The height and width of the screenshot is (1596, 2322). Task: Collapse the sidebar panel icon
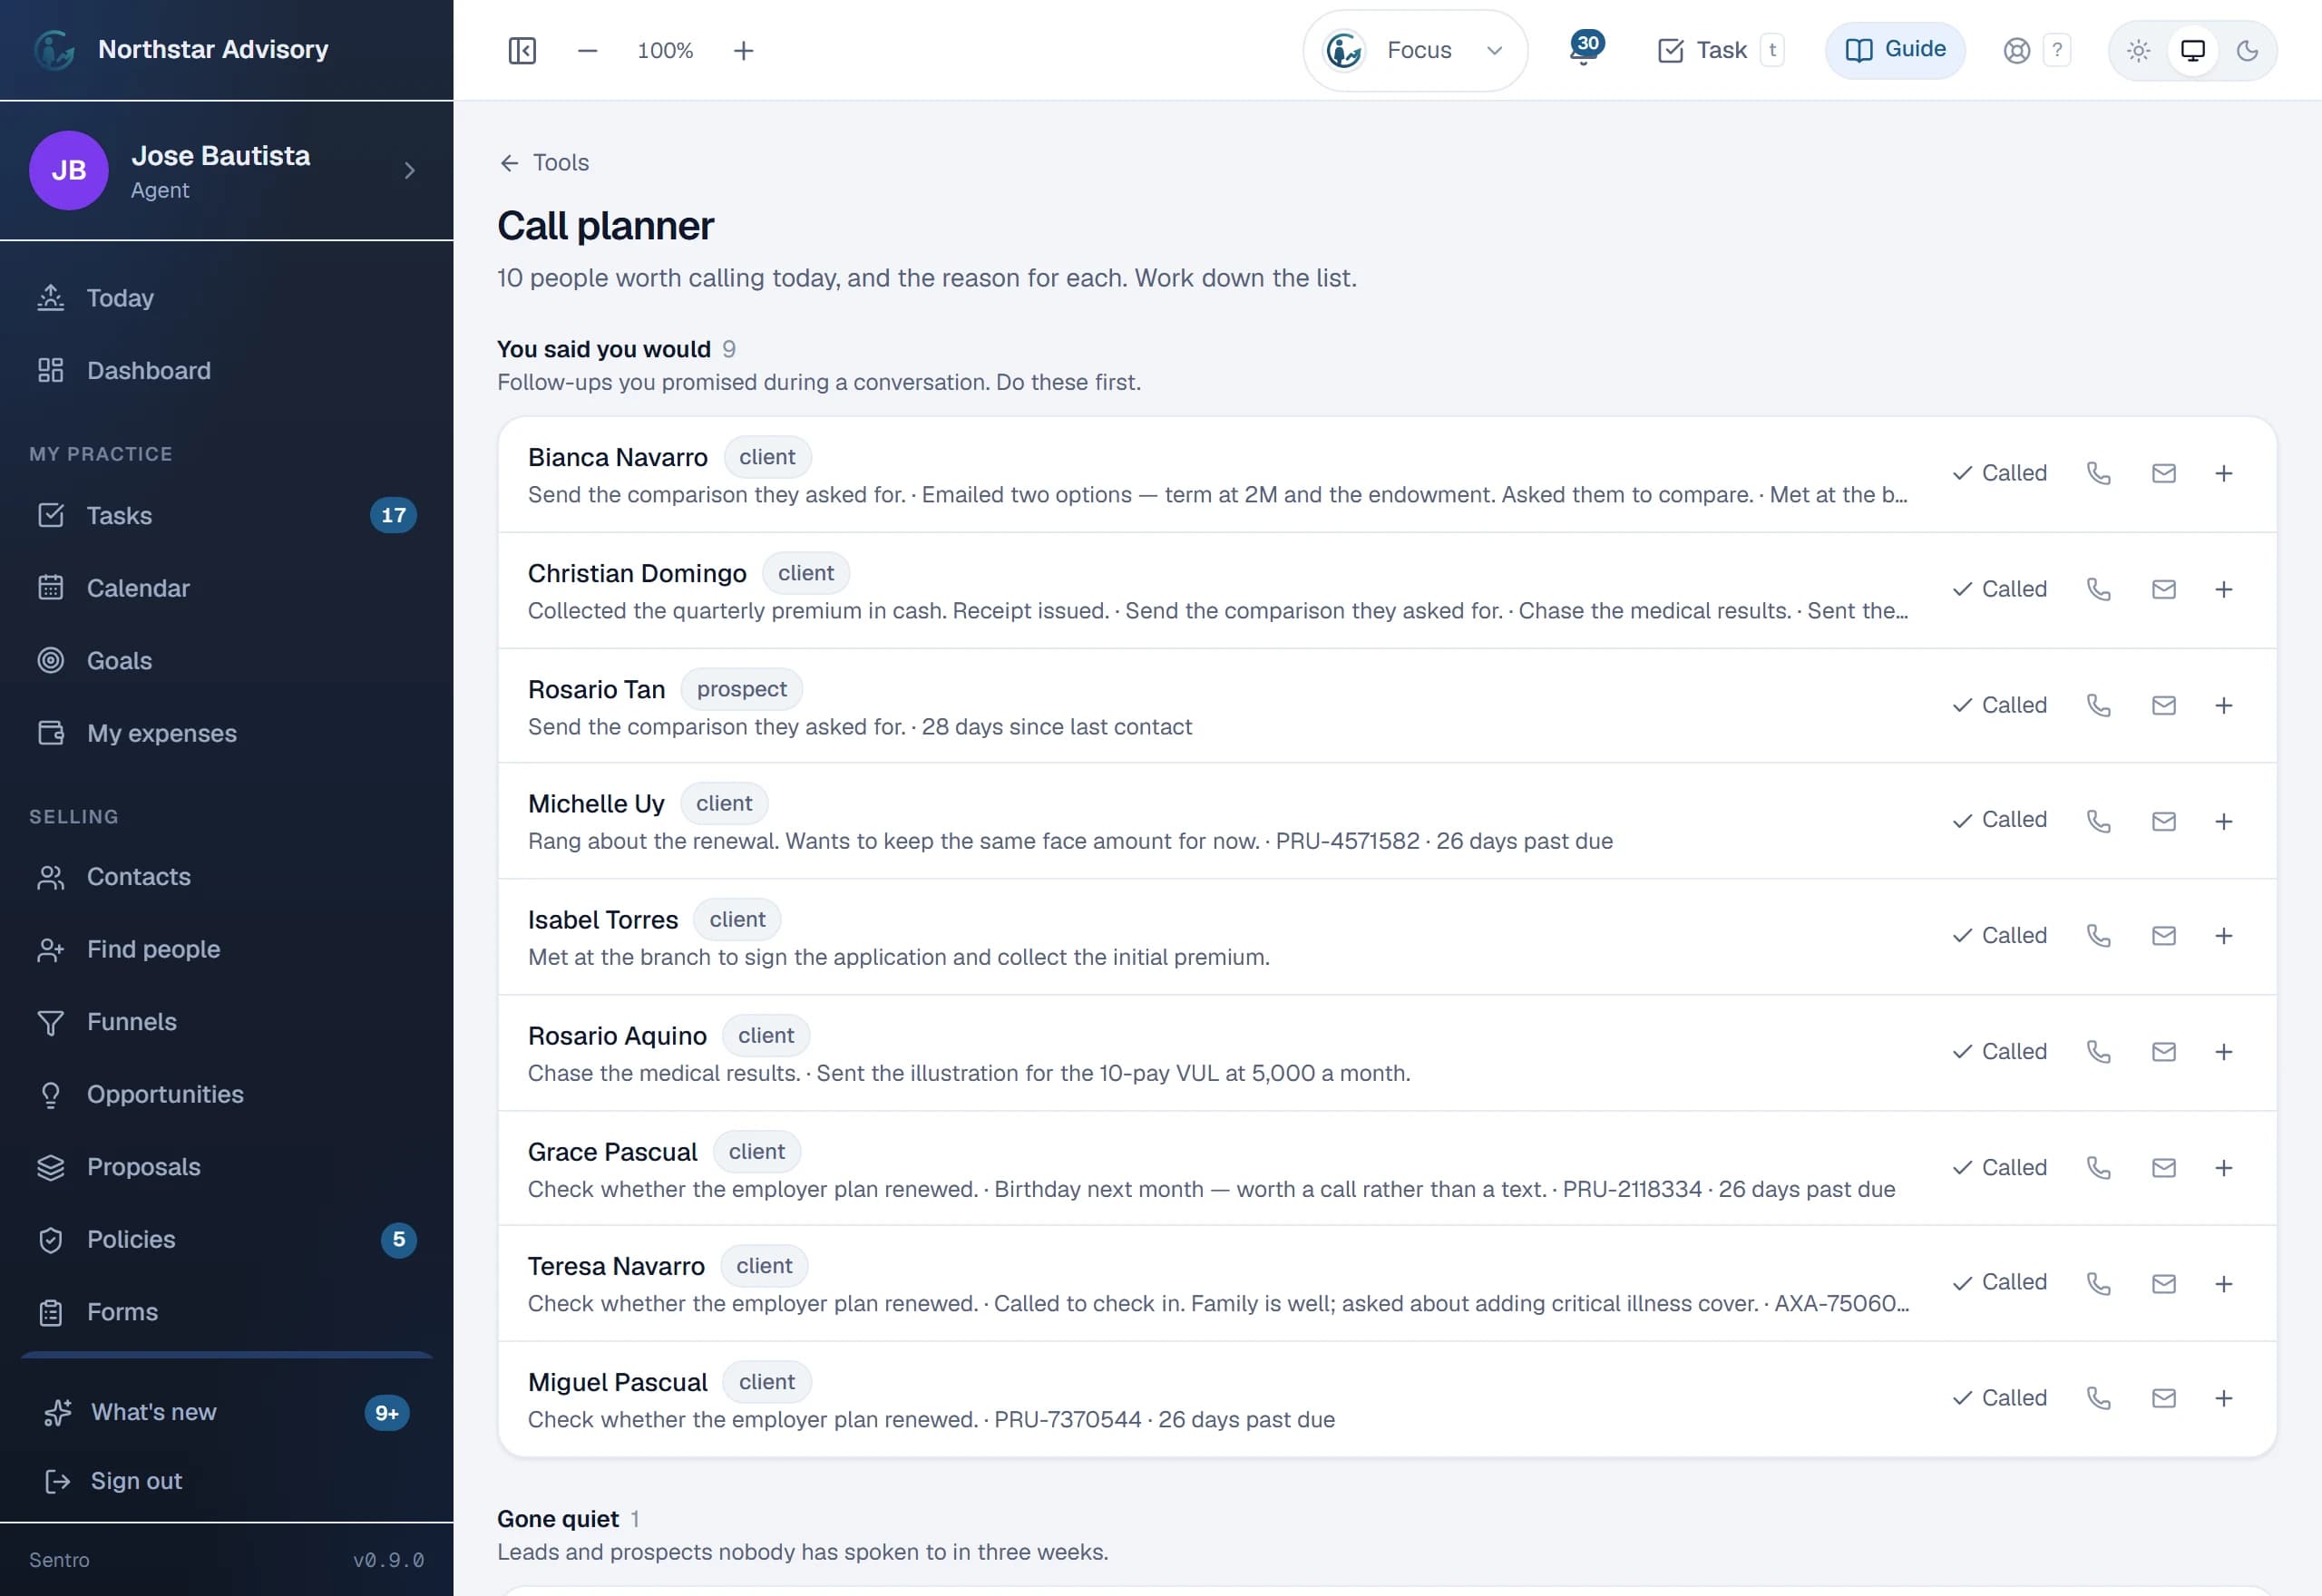point(522,50)
